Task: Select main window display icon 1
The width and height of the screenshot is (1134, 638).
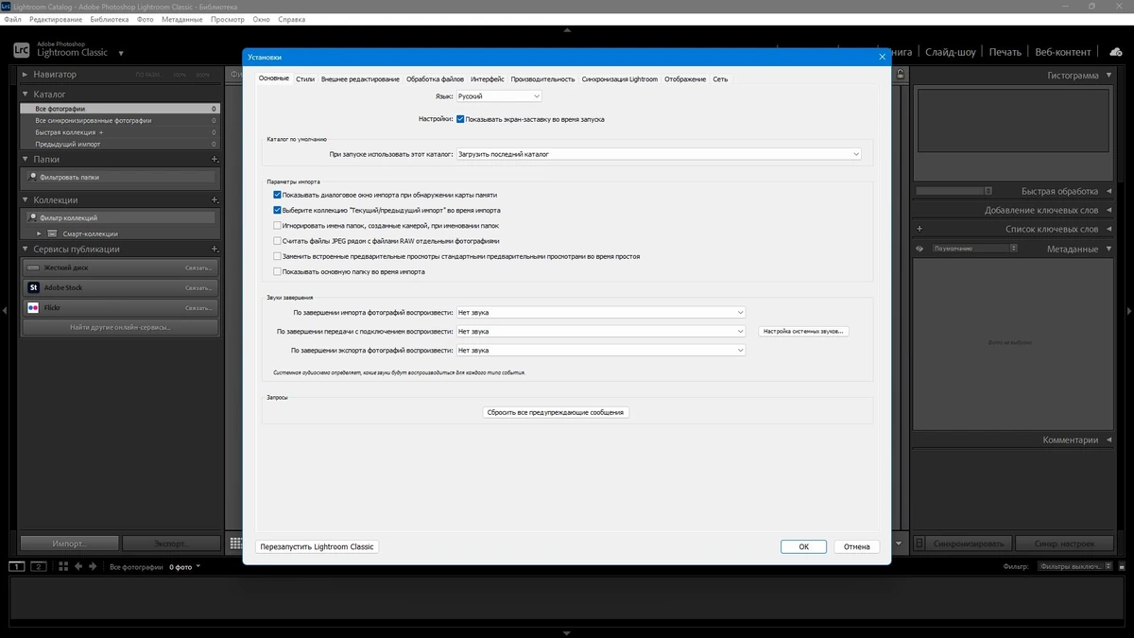Action: tap(17, 566)
